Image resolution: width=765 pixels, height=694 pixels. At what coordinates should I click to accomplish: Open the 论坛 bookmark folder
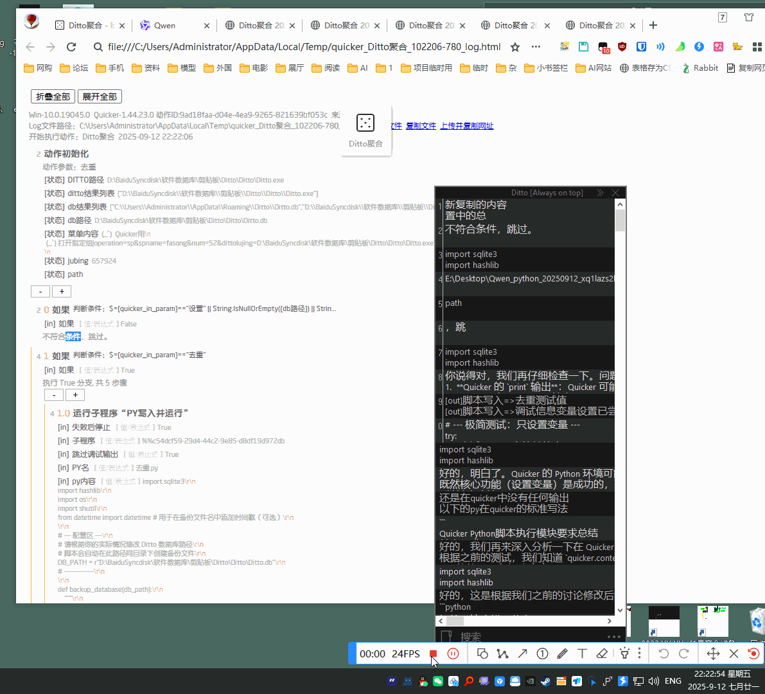click(74, 68)
